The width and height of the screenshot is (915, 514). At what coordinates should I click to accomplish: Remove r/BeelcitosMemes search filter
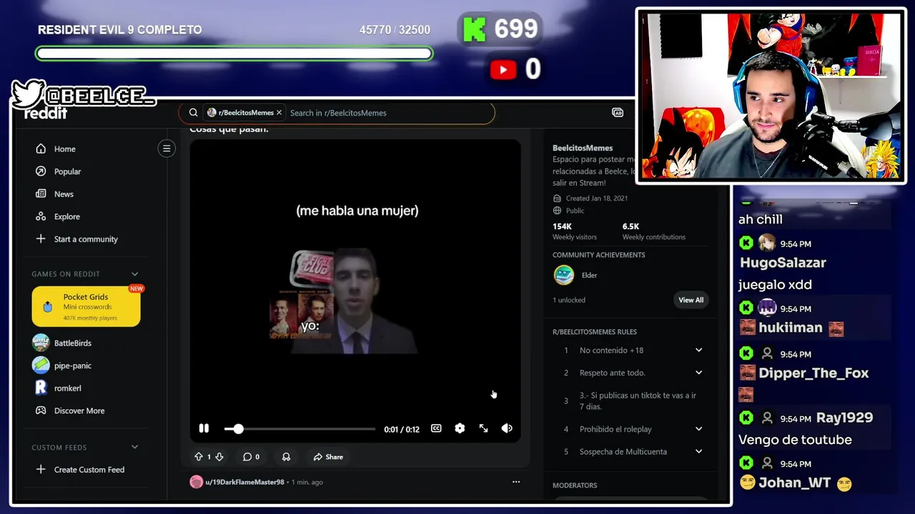tap(280, 113)
